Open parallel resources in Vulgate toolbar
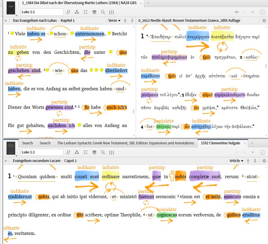Screen dimensions: 268x244 [x=68, y=152]
